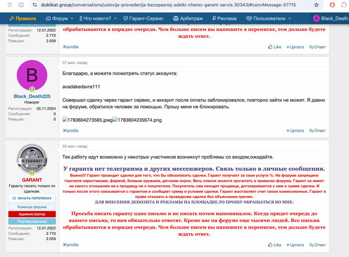Open the red Opera-style extension icon
This screenshot has height=257, width=349.
tap(332, 5)
